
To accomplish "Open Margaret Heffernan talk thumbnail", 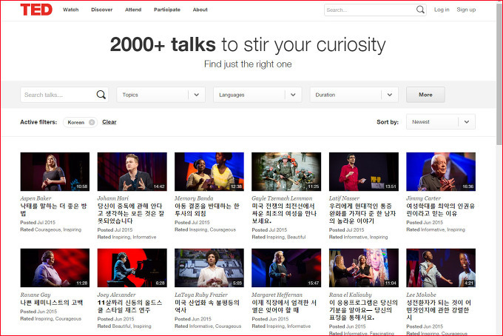I will tap(286, 268).
